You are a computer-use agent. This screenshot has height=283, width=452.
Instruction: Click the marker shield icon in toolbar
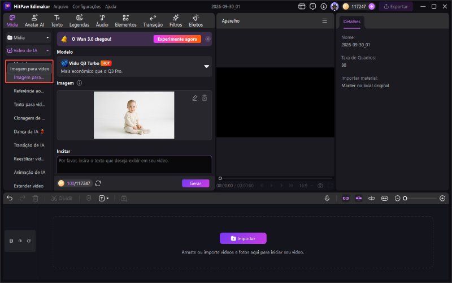click(x=89, y=199)
